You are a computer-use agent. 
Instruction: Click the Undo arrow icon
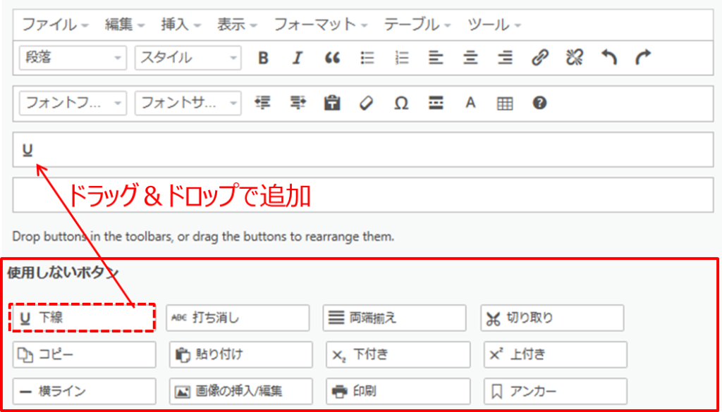click(609, 58)
